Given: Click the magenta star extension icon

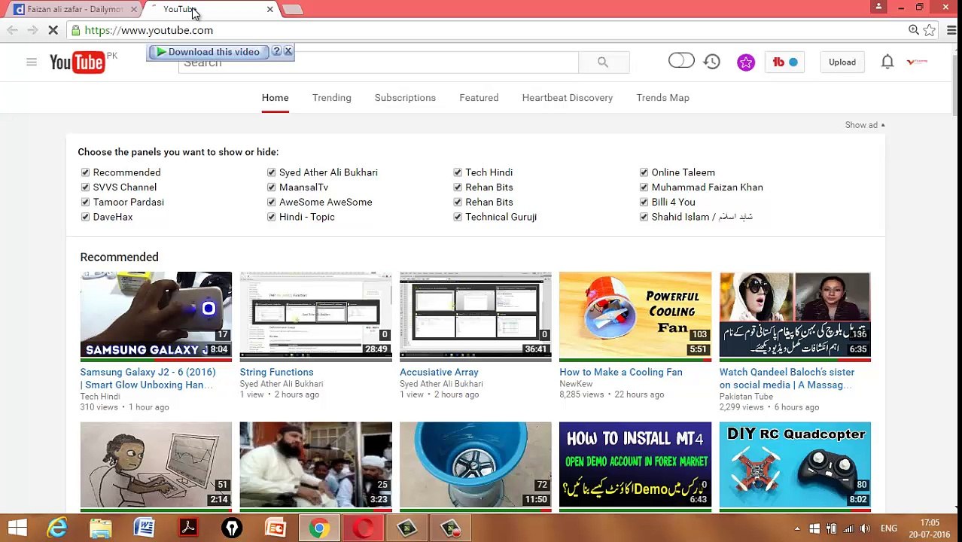Looking at the screenshot, I should pos(746,62).
